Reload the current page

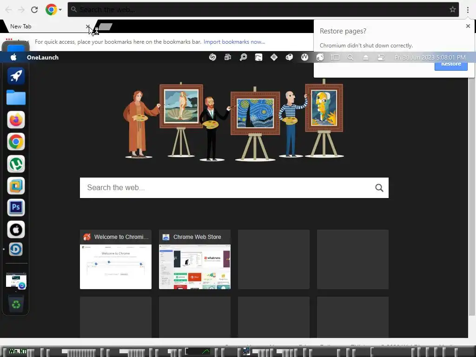pos(34,10)
